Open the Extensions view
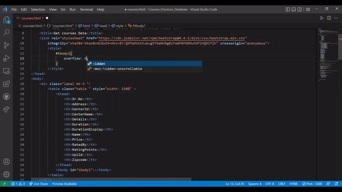 (6, 84)
